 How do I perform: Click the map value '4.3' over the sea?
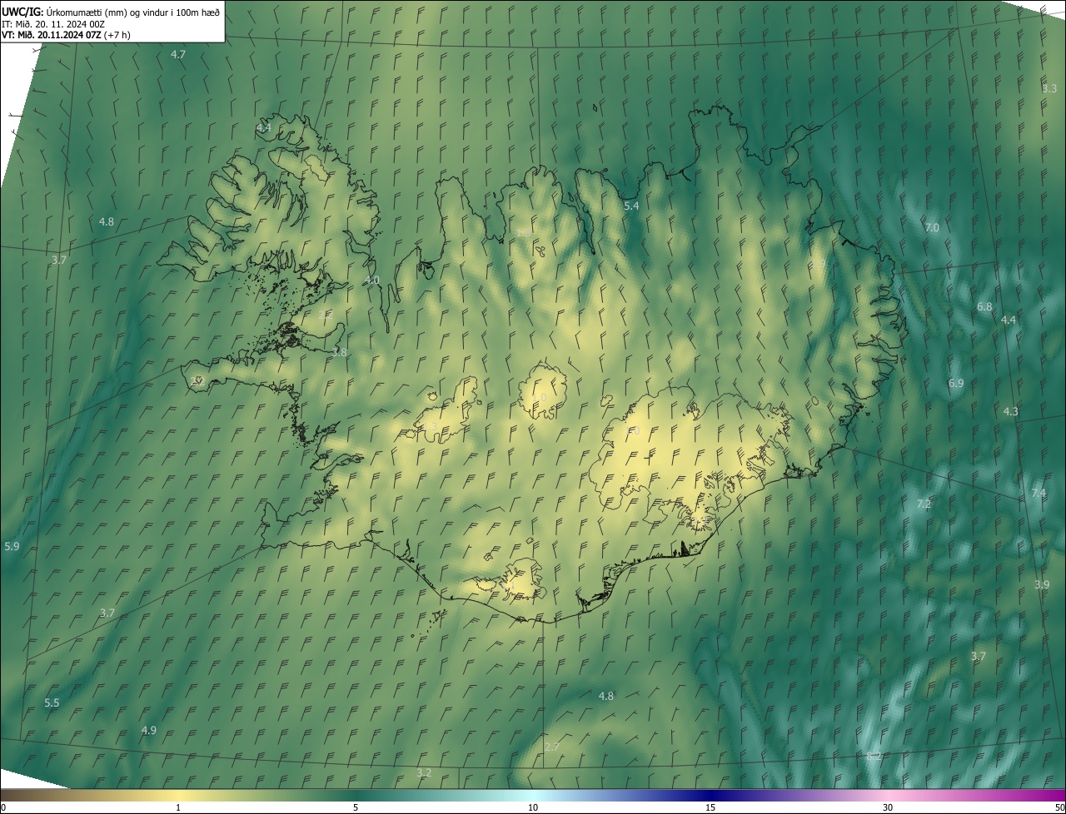[x=1010, y=411]
